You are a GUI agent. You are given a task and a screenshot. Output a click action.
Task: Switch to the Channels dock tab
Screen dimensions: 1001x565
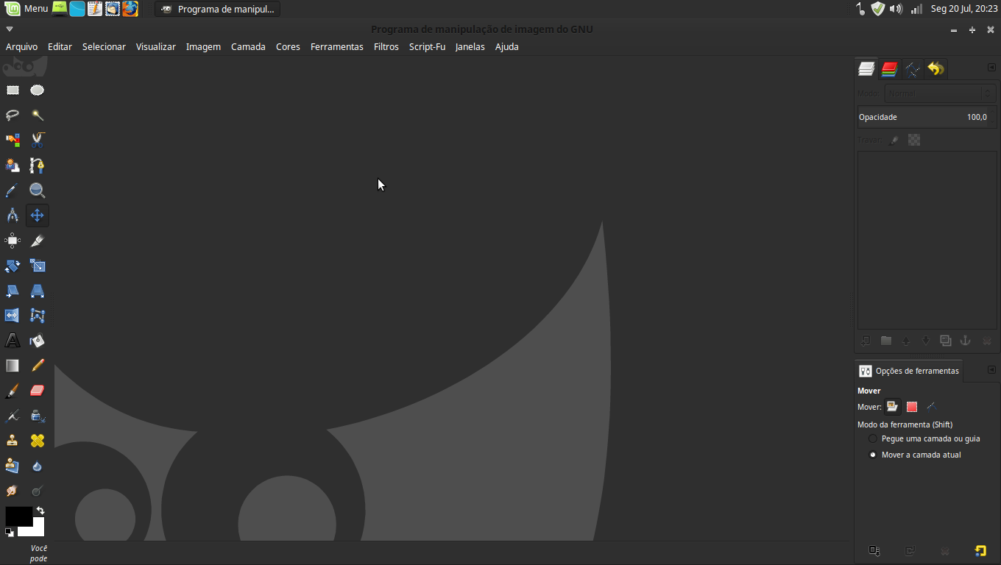click(x=890, y=69)
